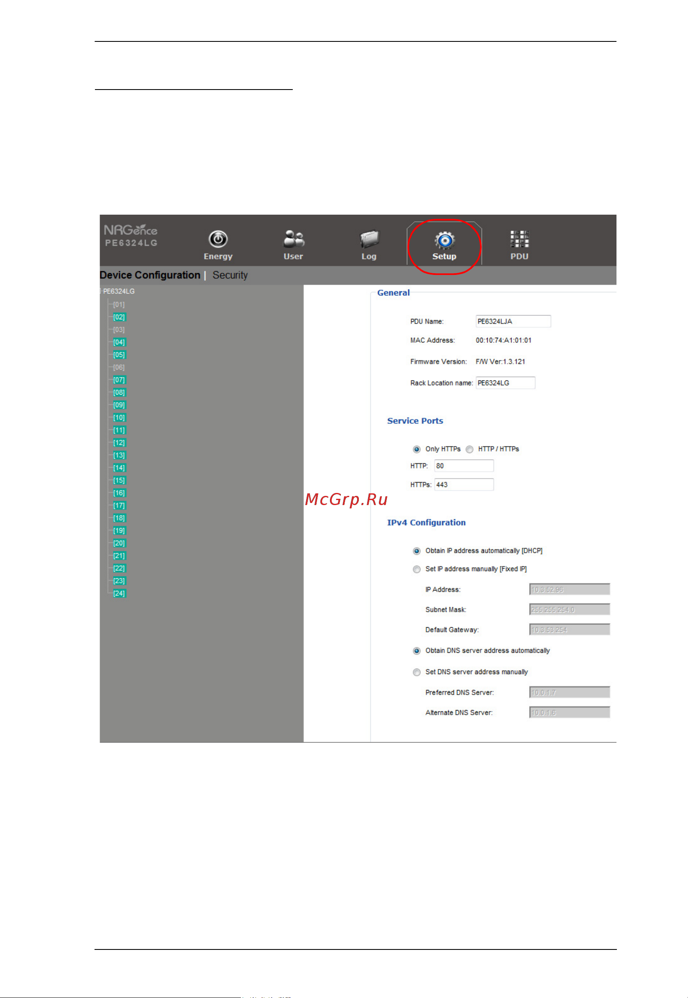Viewport: 688px width, 998px height.
Task: Click the Alternate DNS Server field
Action: 570,713
